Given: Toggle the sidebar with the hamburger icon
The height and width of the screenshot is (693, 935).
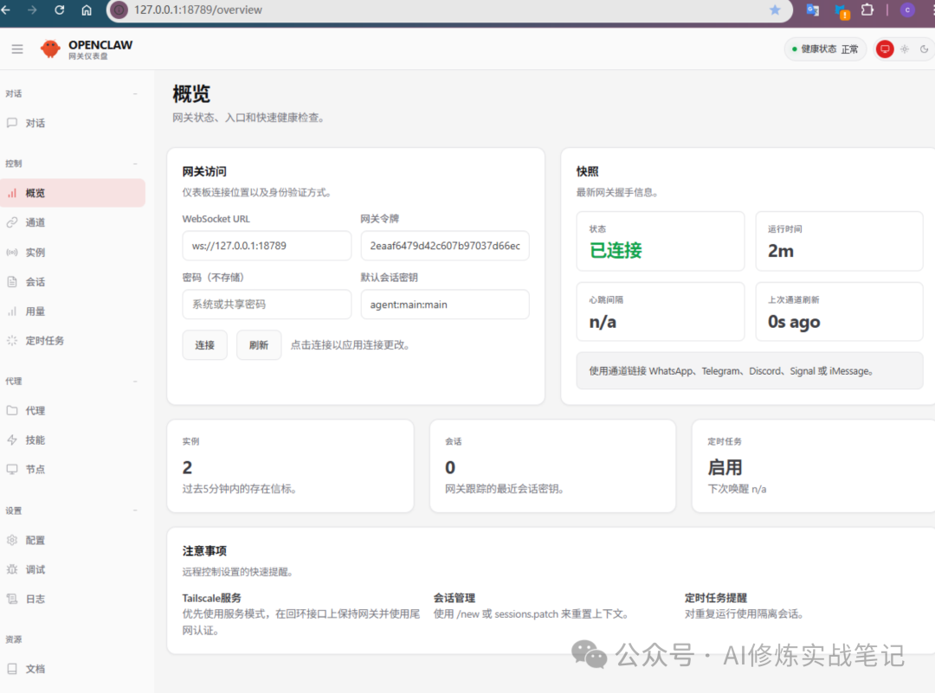Looking at the screenshot, I should click(16, 48).
